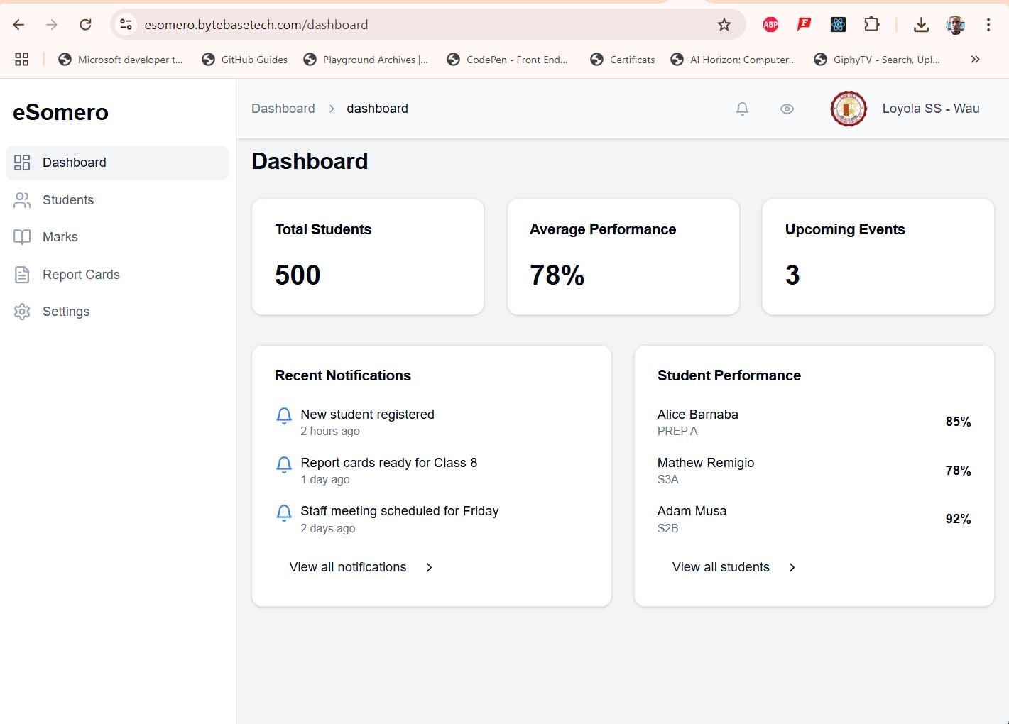Viewport: 1009px width, 724px height.
Task: Expand the hidden bookmarks chevron
Action: point(976,59)
